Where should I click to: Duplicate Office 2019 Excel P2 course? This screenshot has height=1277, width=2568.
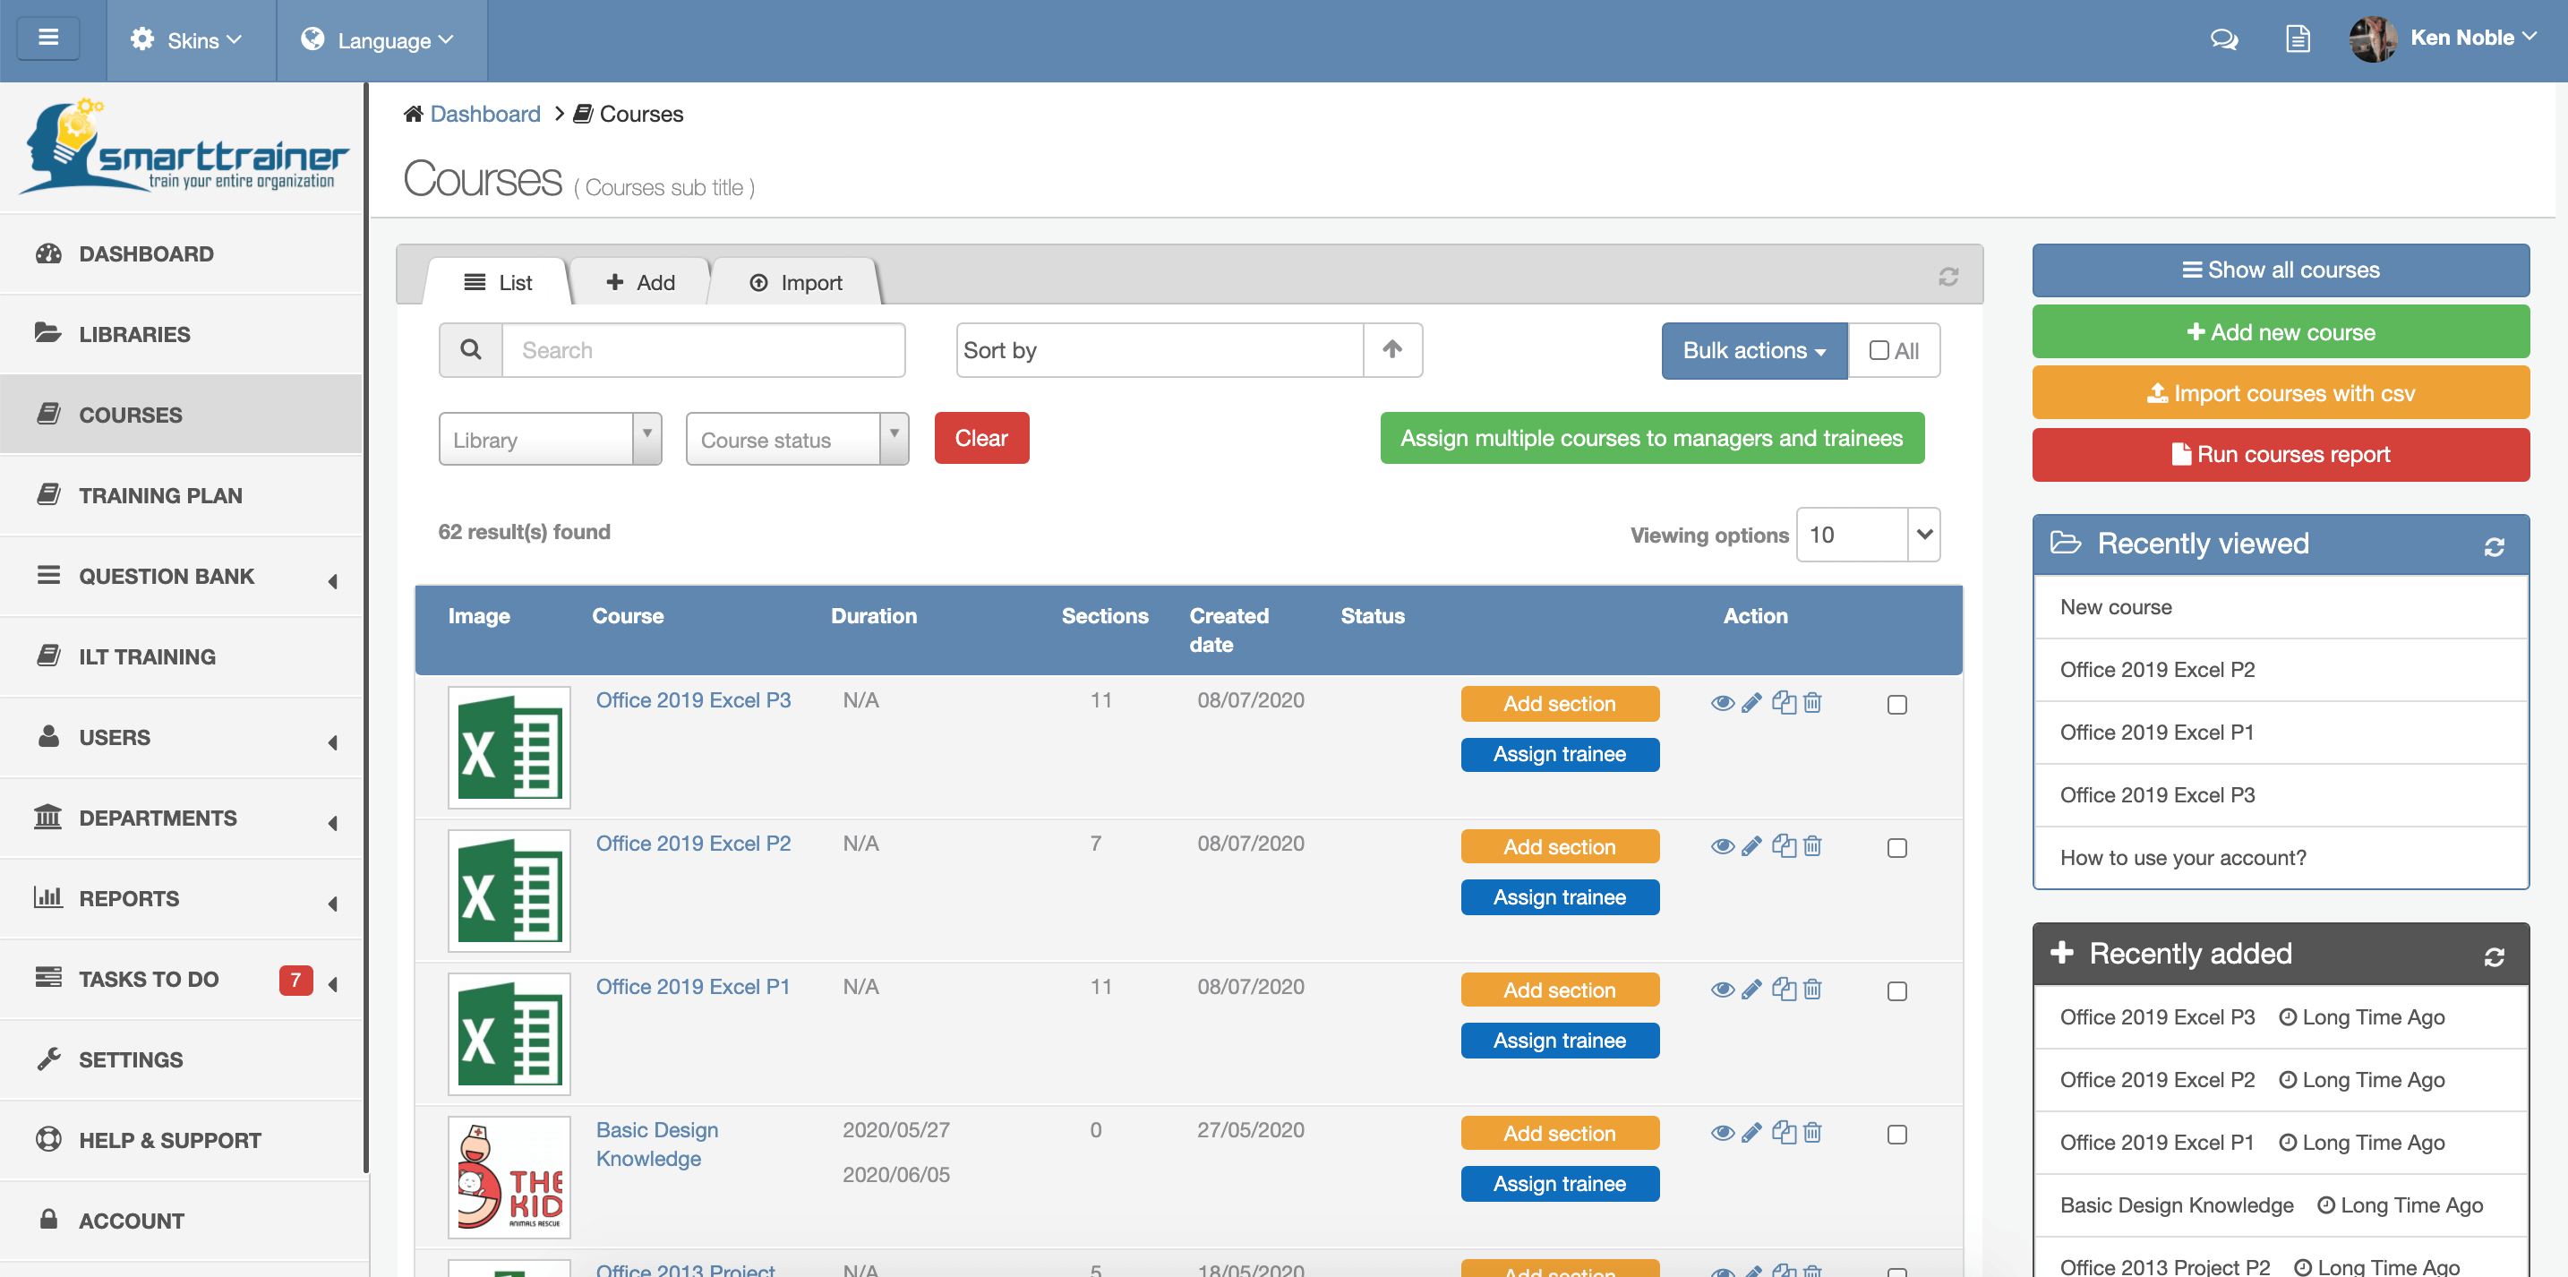tap(1784, 846)
